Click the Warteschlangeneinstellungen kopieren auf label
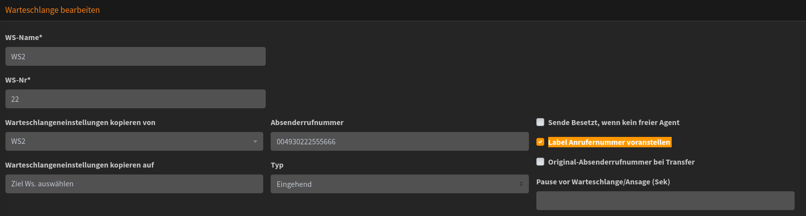806x216 pixels. 80,165
